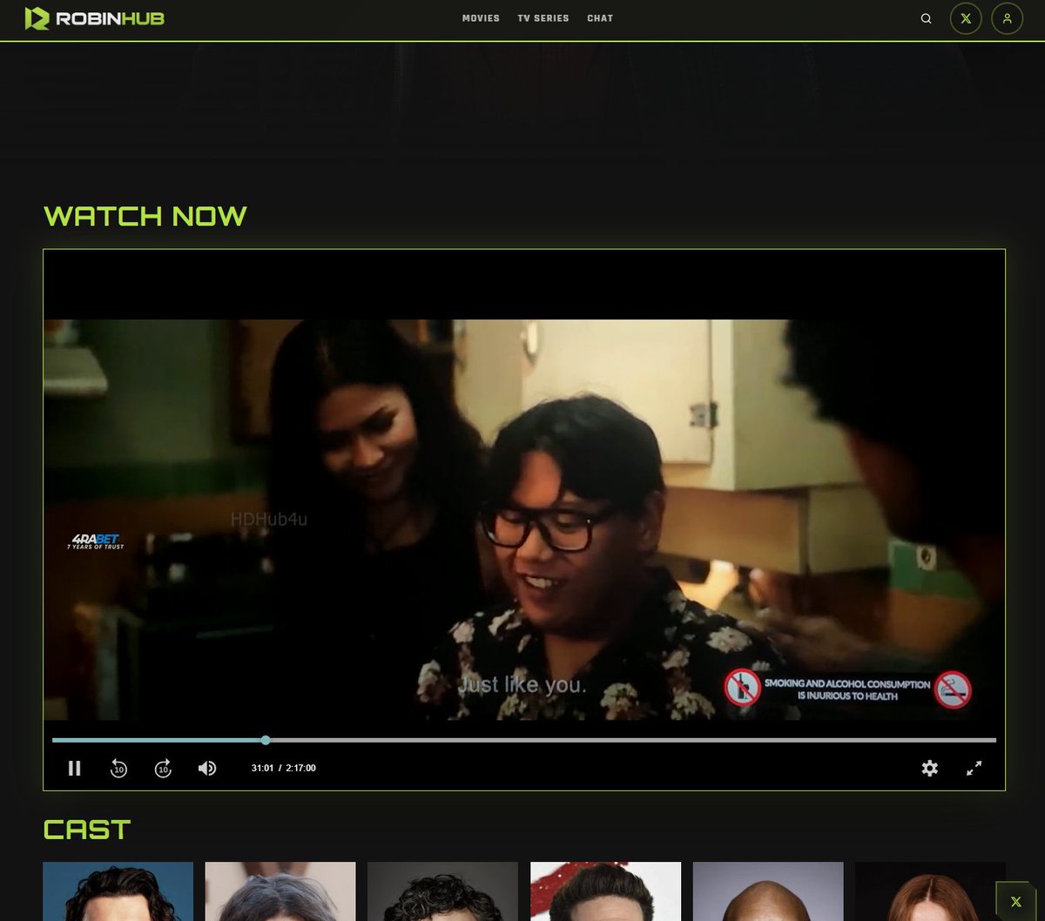Screen dimensions: 1045x921
Task: Click the video frame to toggle playback
Action: point(524,519)
